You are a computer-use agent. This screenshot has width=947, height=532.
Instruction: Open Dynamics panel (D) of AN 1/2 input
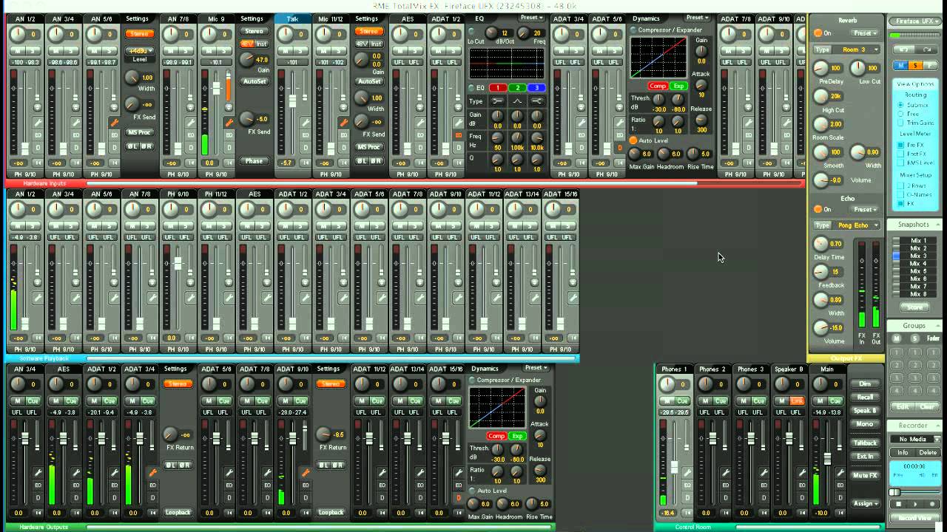tap(38, 148)
